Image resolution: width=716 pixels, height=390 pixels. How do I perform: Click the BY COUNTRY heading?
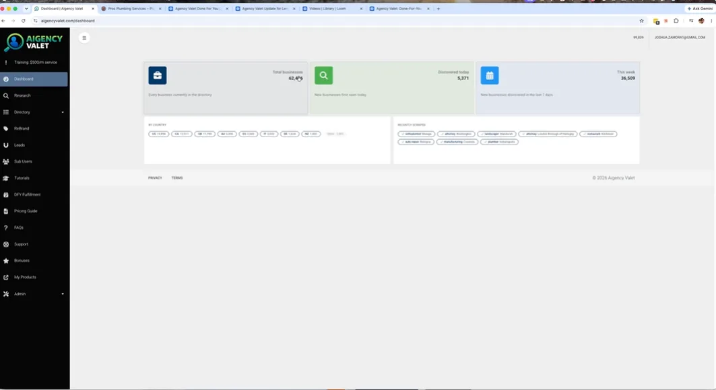click(x=157, y=125)
